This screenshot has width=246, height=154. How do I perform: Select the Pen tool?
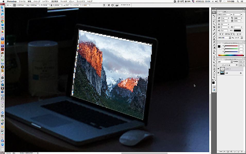pyautogui.click(x=214, y=57)
